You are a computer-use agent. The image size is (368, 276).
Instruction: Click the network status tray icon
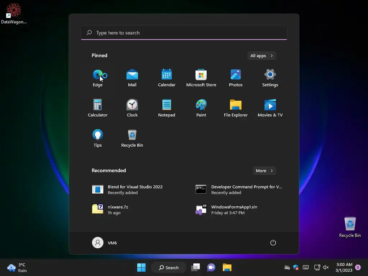click(317, 267)
